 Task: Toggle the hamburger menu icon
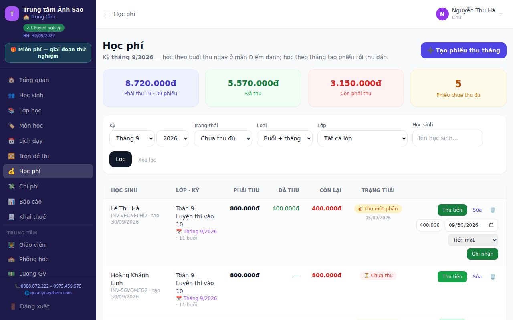[107, 14]
